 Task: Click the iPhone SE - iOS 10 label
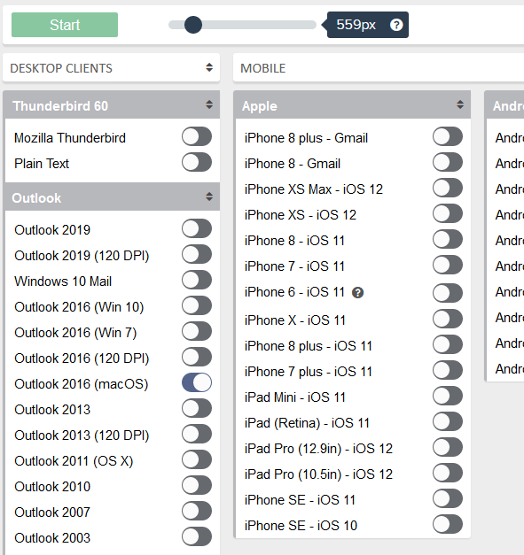[301, 526]
